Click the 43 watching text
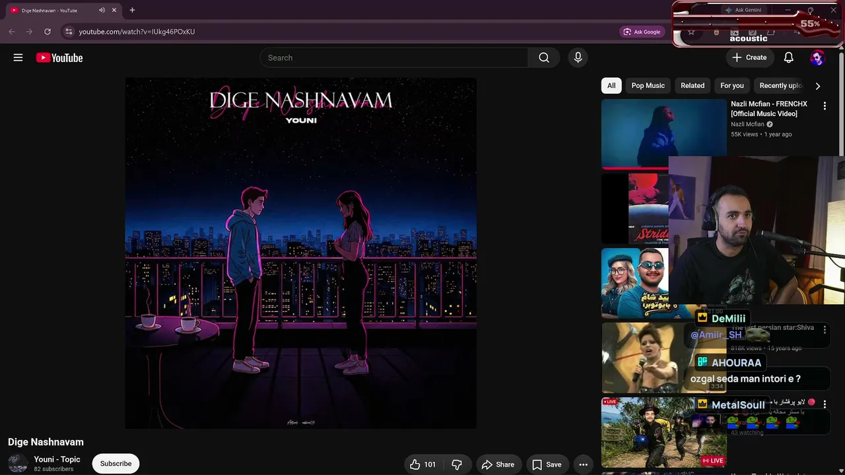The image size is (845, 475). [x=746, y=433]
